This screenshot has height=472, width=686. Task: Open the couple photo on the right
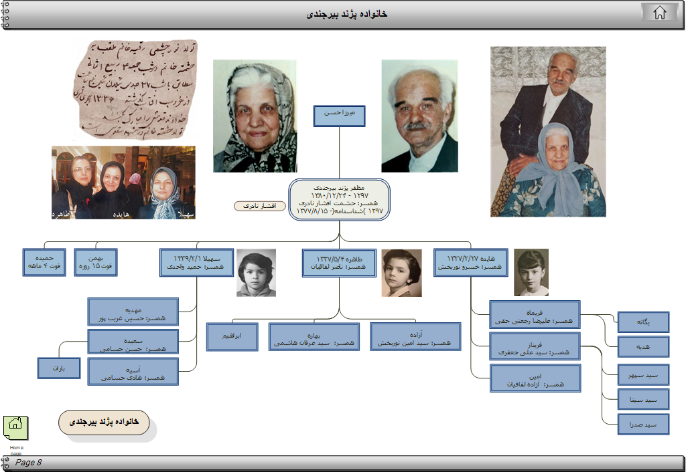coord(548,131)
